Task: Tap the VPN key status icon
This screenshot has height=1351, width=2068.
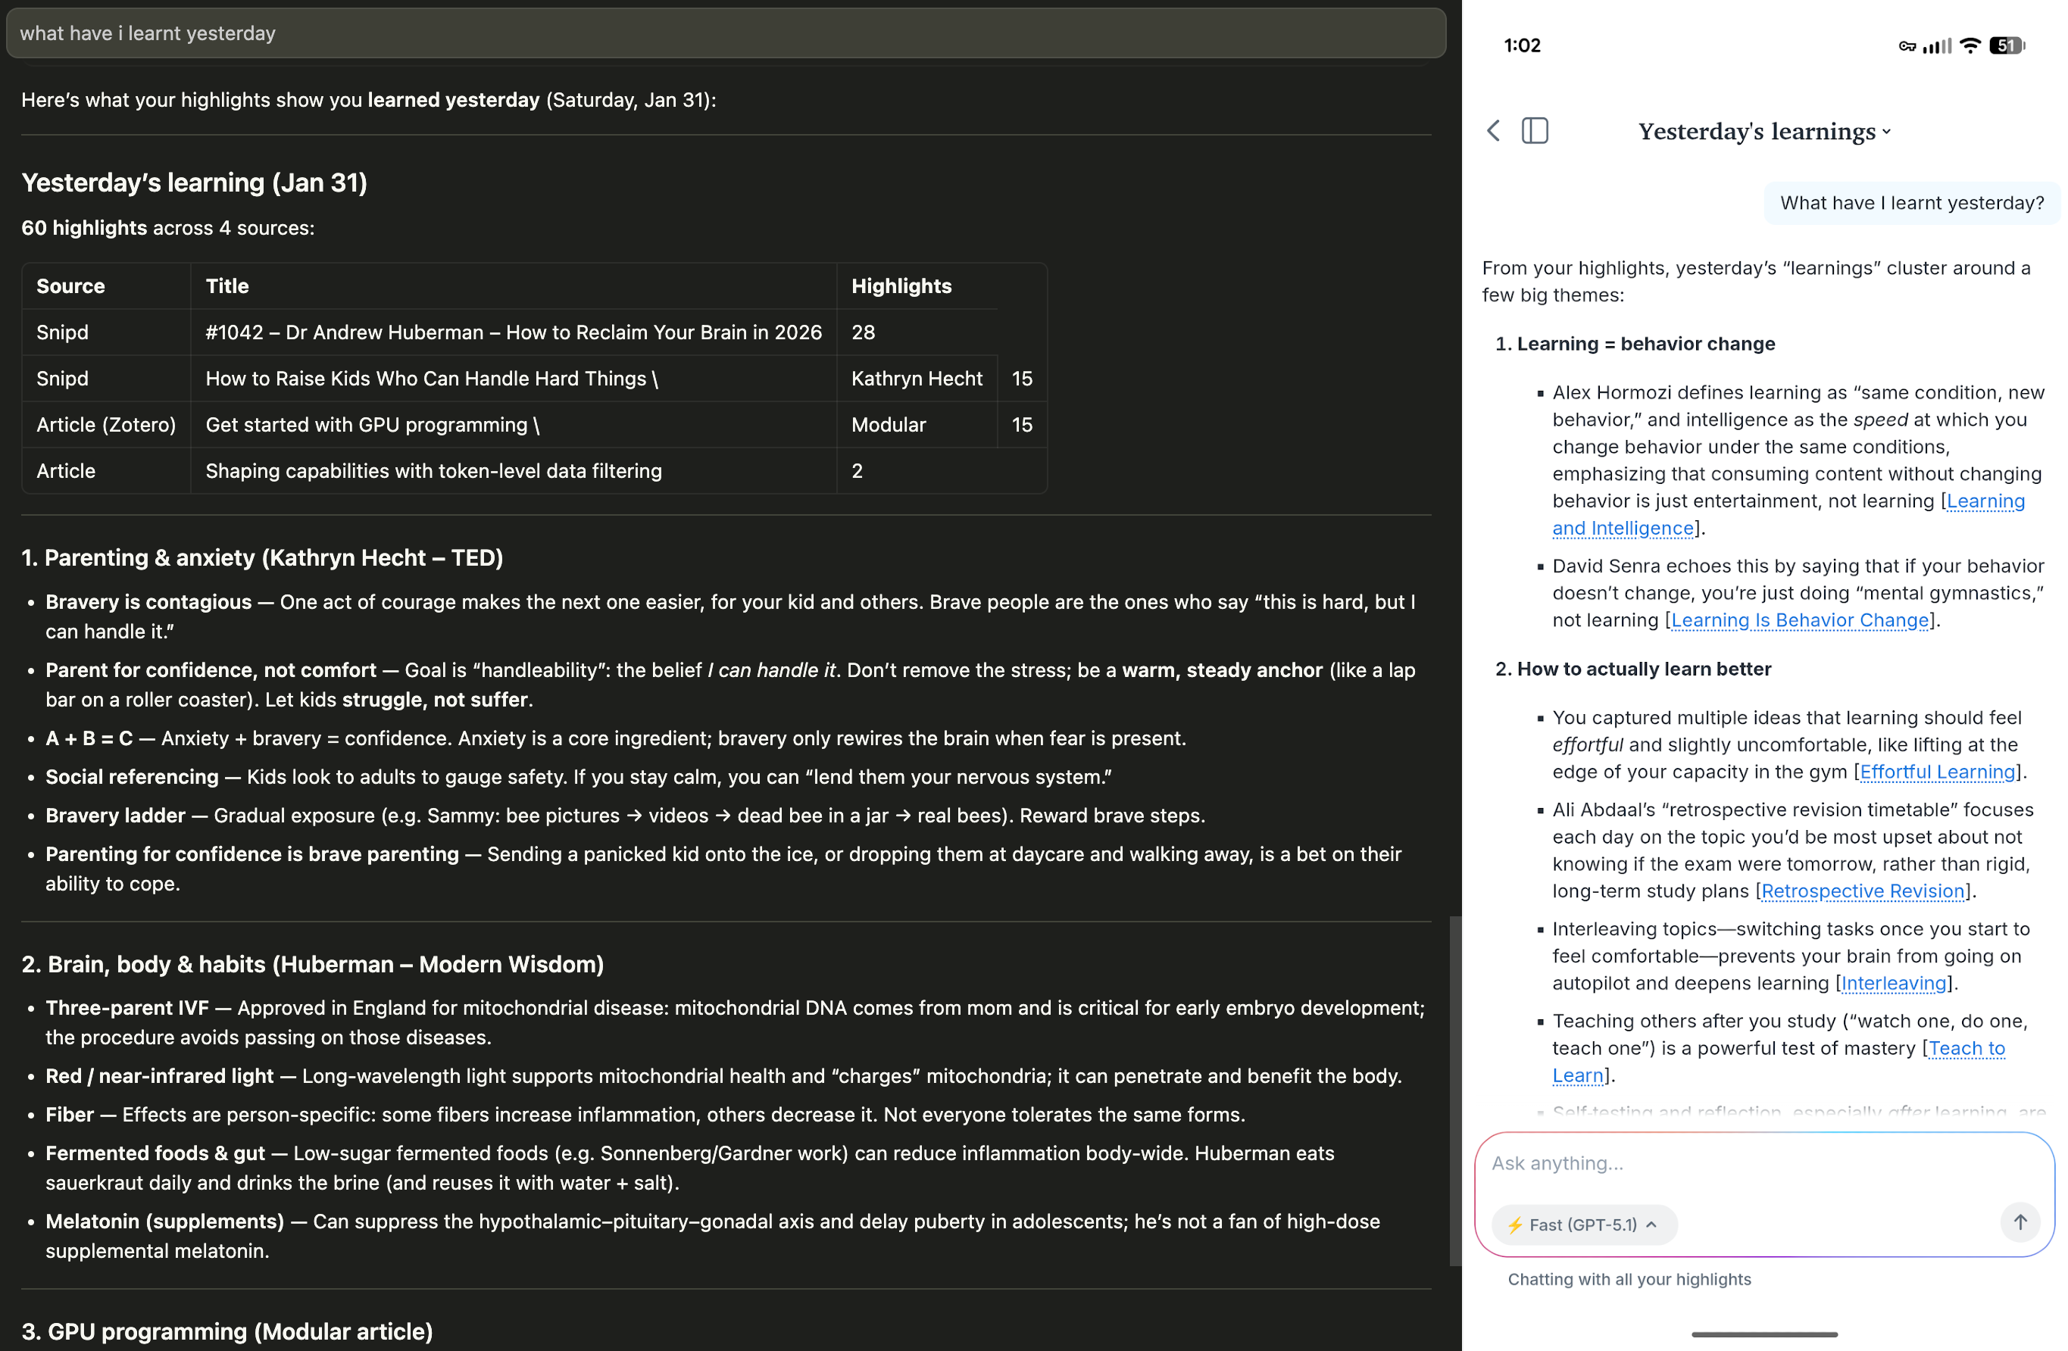Action: point(1907,46)
